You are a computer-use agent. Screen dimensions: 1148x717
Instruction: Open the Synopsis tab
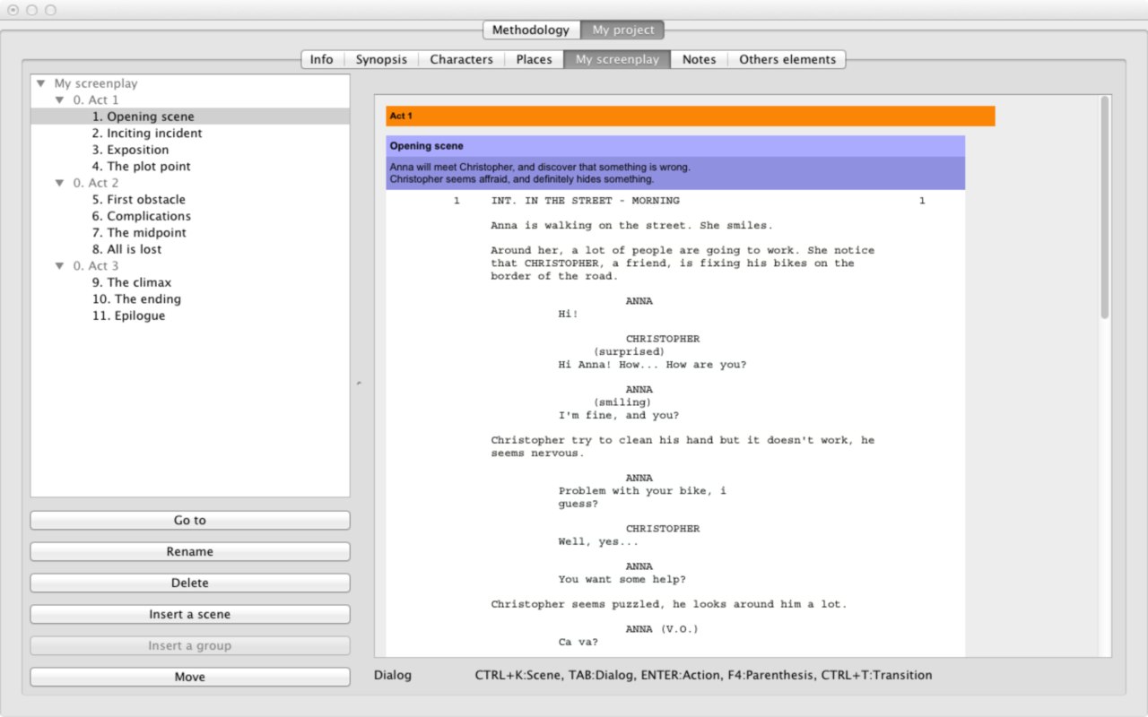[381, 59]
